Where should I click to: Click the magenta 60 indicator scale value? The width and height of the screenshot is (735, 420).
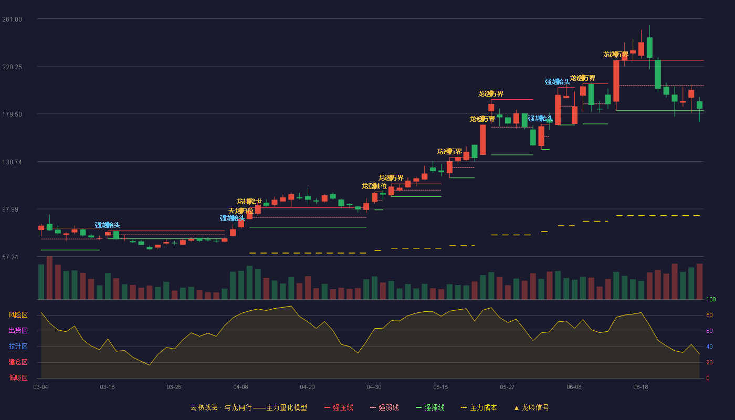pos(709,331)
